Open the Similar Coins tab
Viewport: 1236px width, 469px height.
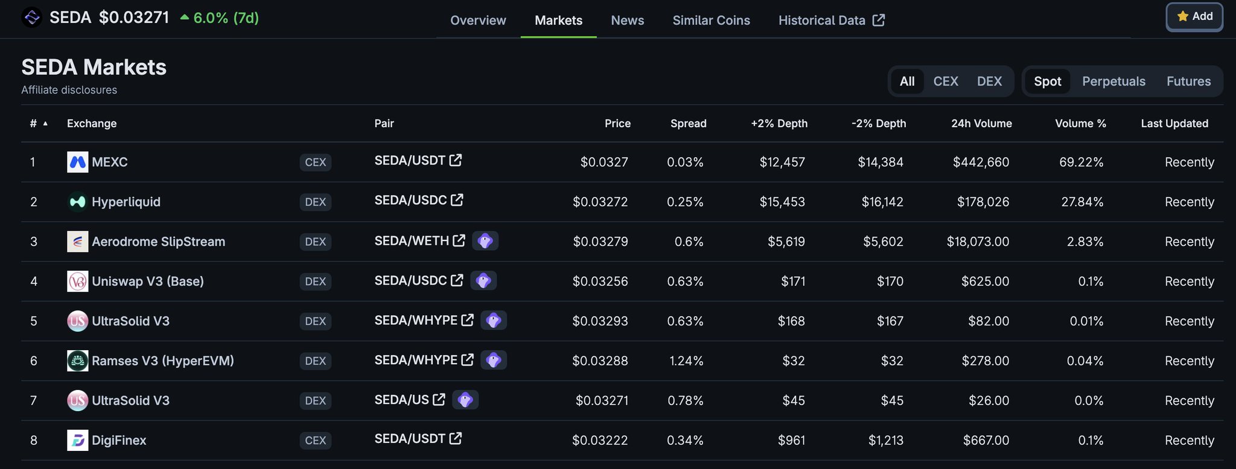[711, 20]
